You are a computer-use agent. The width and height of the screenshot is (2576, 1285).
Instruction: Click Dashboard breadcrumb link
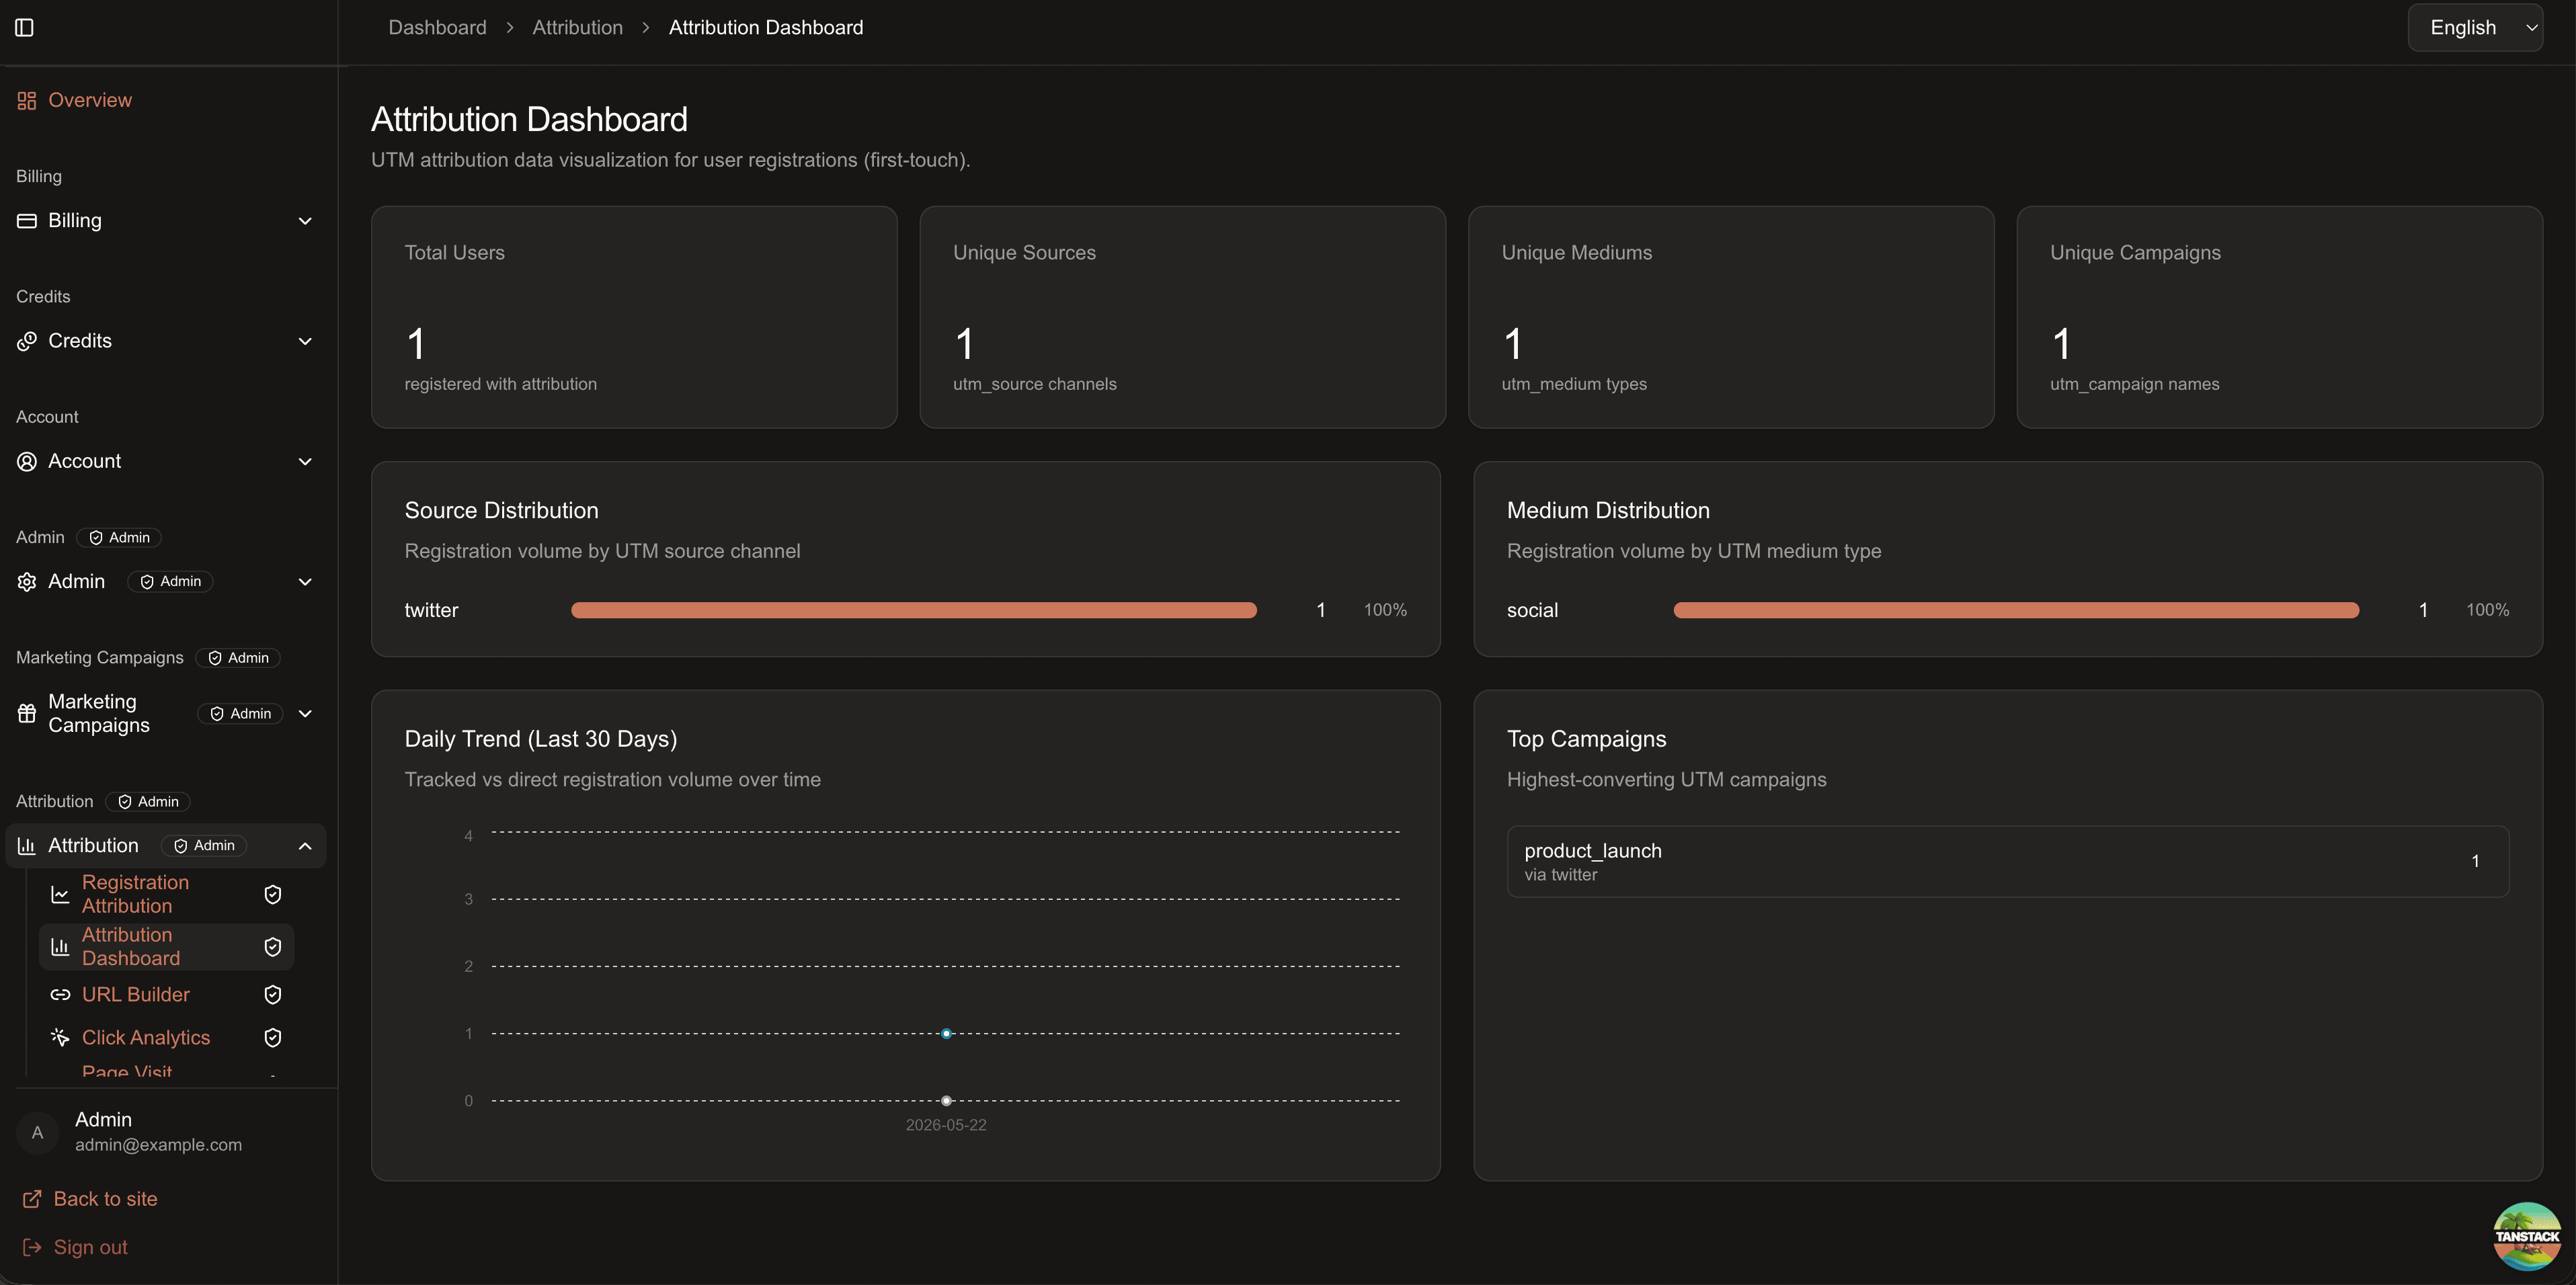[437, 28]
